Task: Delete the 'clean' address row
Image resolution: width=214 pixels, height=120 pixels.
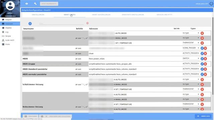Action: (x=205, y=53)
